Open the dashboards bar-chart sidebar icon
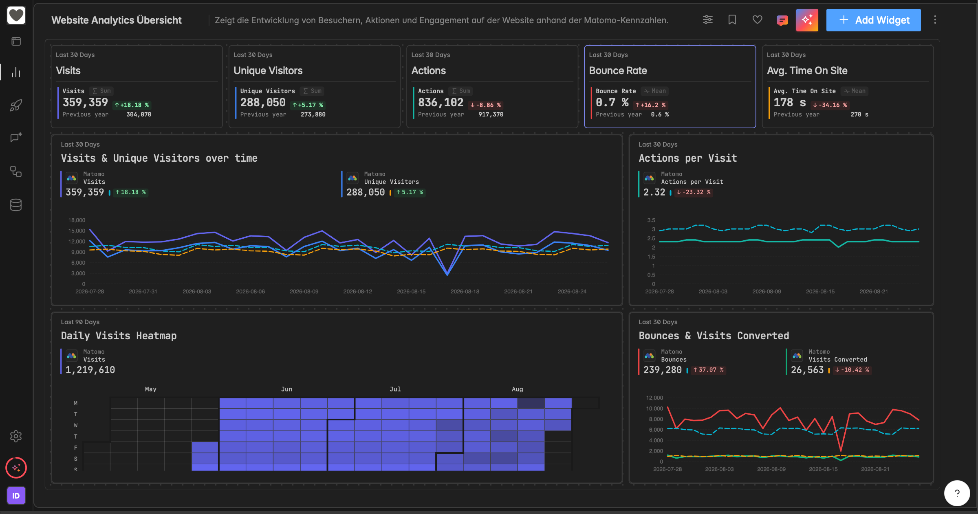Viewport: 978px width, 514px height. 16,72
